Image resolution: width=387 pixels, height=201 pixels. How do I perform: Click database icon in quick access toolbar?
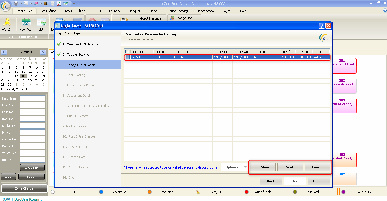pos(15,3)
